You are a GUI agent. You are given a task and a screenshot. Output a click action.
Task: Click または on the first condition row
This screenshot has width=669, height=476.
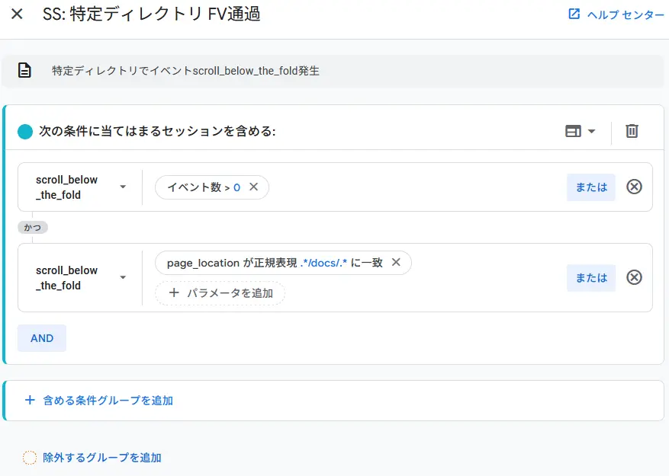[590, 187]
